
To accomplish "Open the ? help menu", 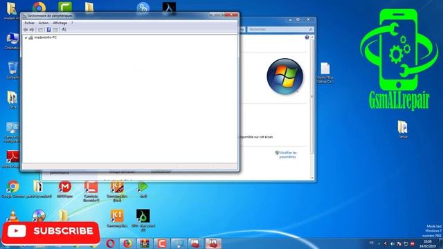I will tap(72, 23).
